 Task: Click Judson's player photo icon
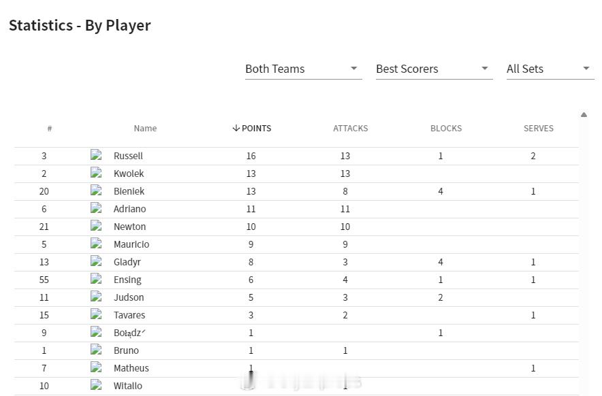(96, 297)
